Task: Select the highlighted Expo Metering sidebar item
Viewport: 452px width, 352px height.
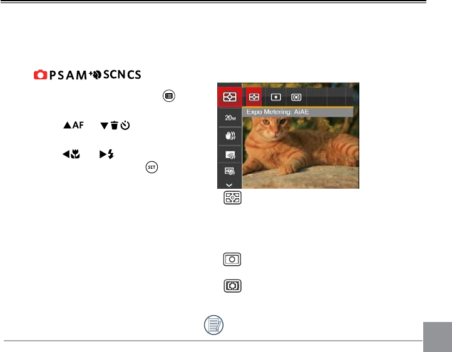Action: pyautogui.click(x=230, y=97)
